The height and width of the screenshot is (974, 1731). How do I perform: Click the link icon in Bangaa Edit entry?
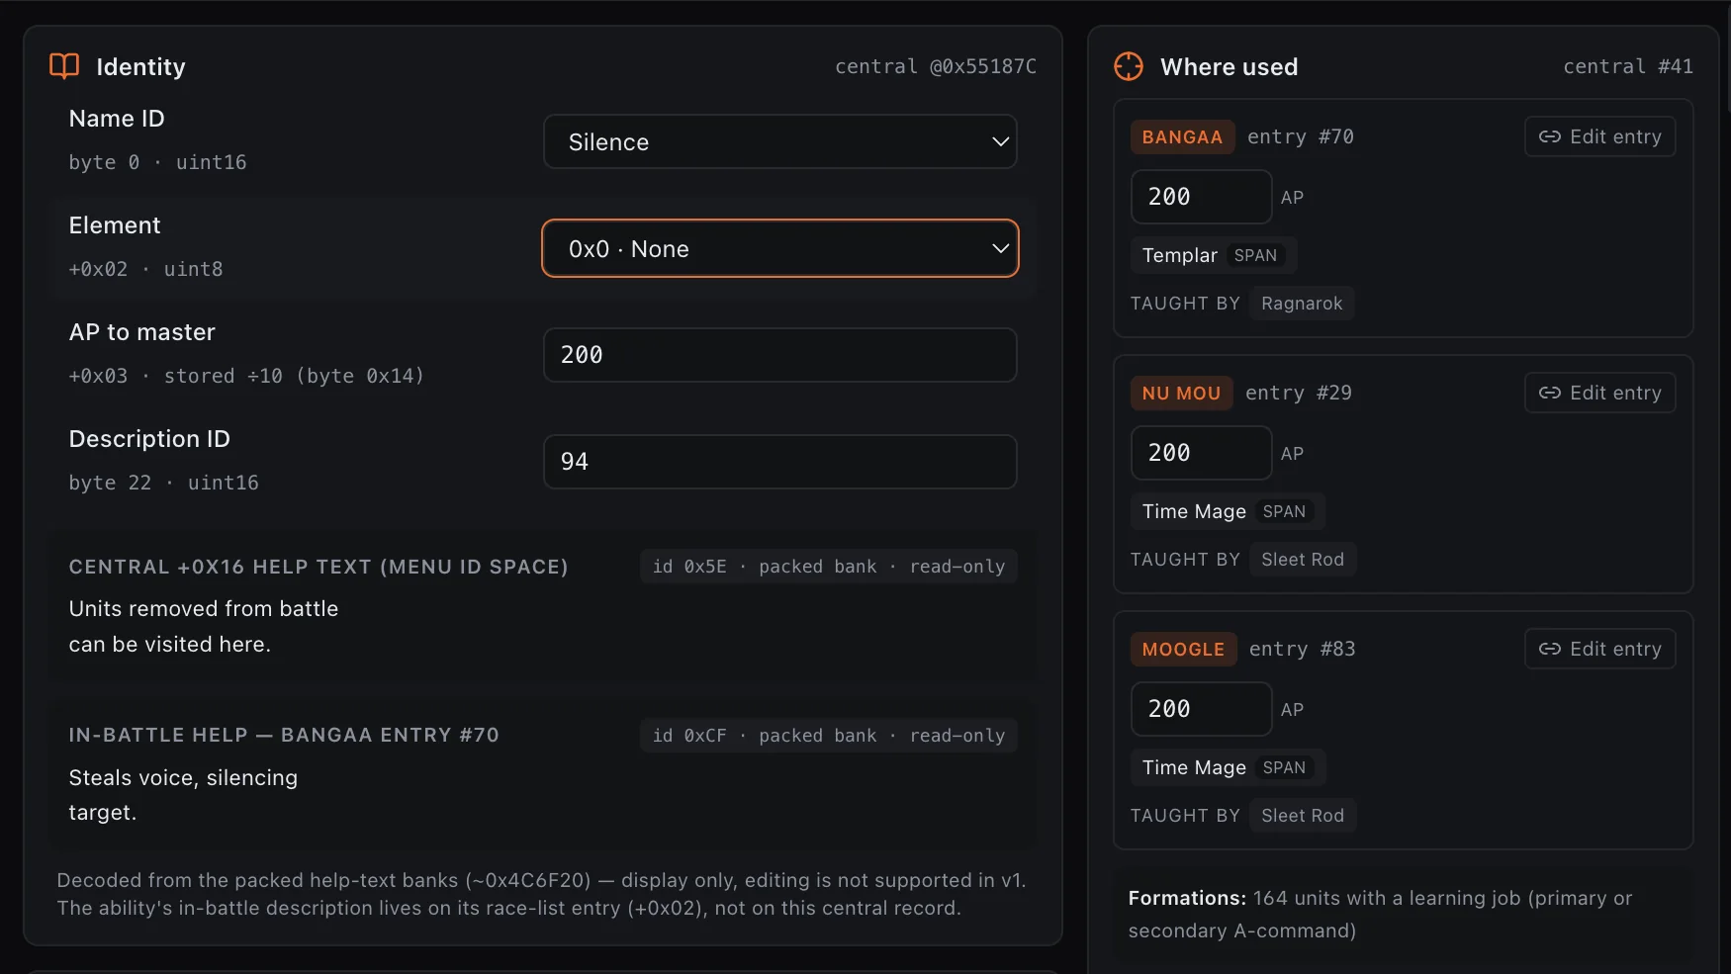(1550, 136)
